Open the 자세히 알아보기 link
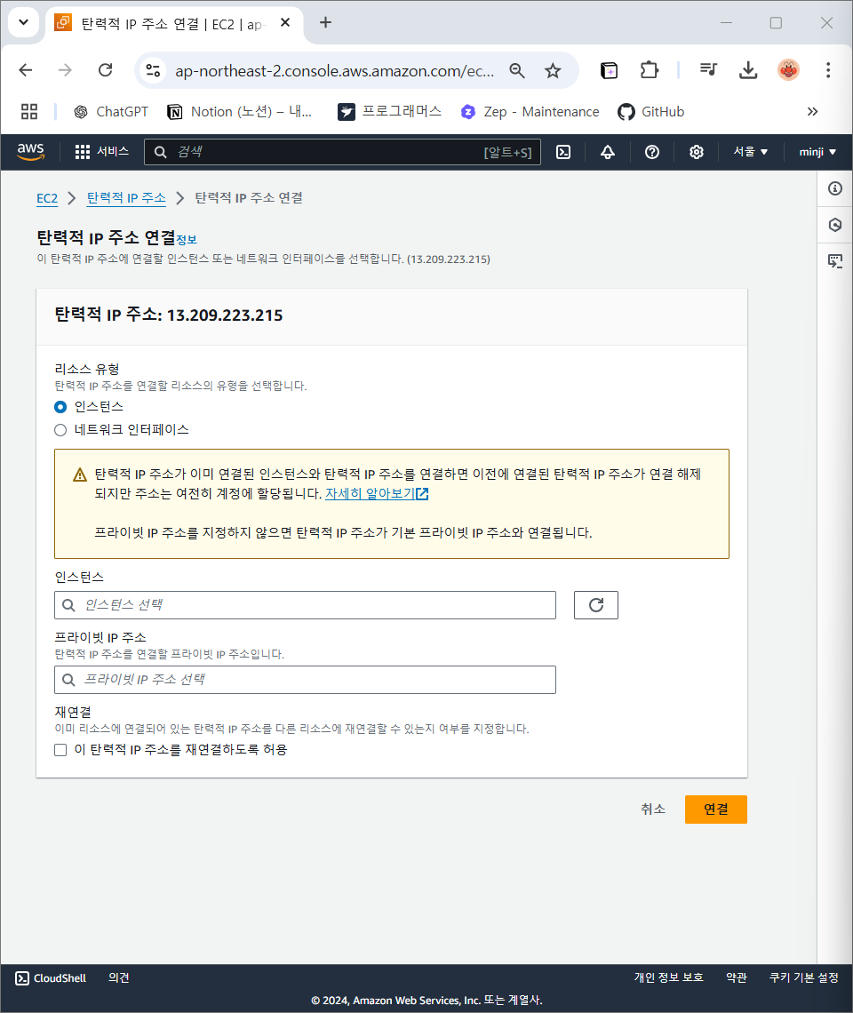The height and width of the screenshot is (1013, 853). pos(377,493)
